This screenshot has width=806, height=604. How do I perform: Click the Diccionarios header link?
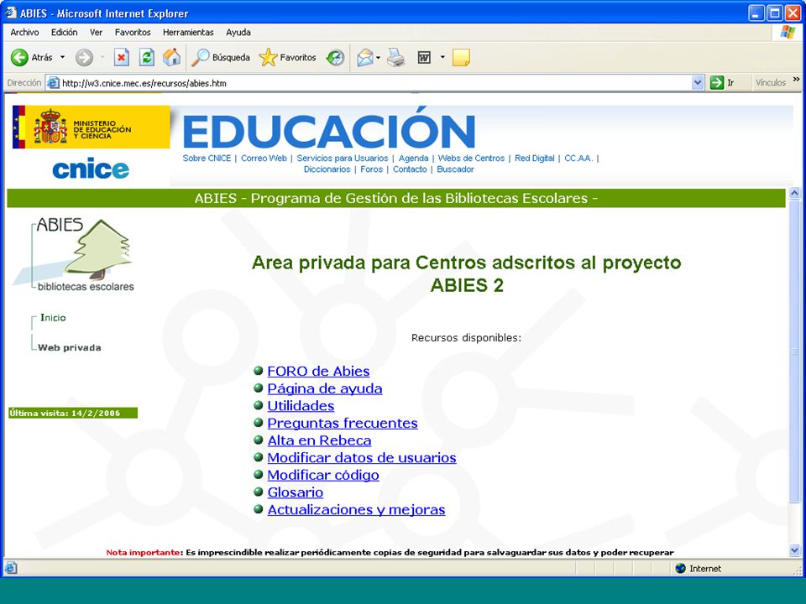(327, 169)
